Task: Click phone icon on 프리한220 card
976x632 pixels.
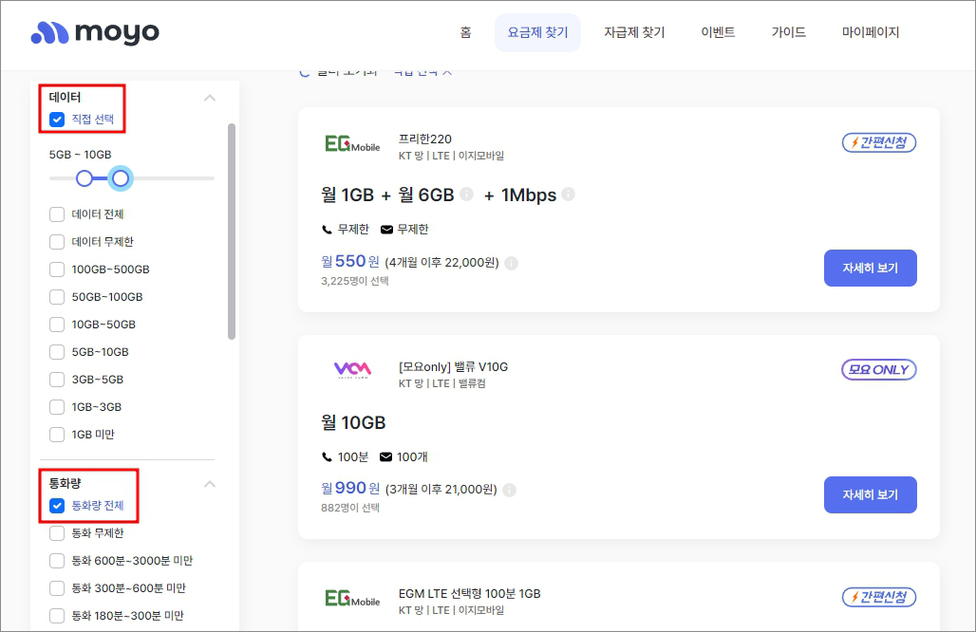Action: pos(327,230)
